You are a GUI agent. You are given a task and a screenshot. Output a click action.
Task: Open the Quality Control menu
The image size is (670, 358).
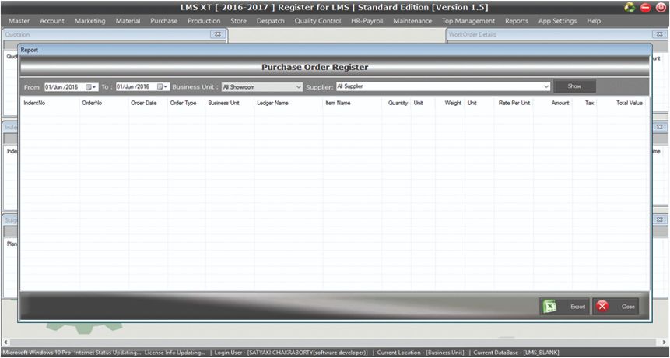(317, 21)
